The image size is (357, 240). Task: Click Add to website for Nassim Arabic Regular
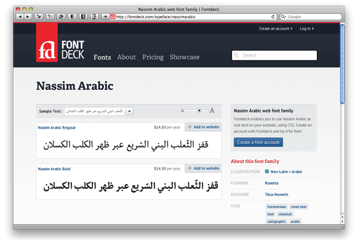pyautogui.click(x=203, y=127)
